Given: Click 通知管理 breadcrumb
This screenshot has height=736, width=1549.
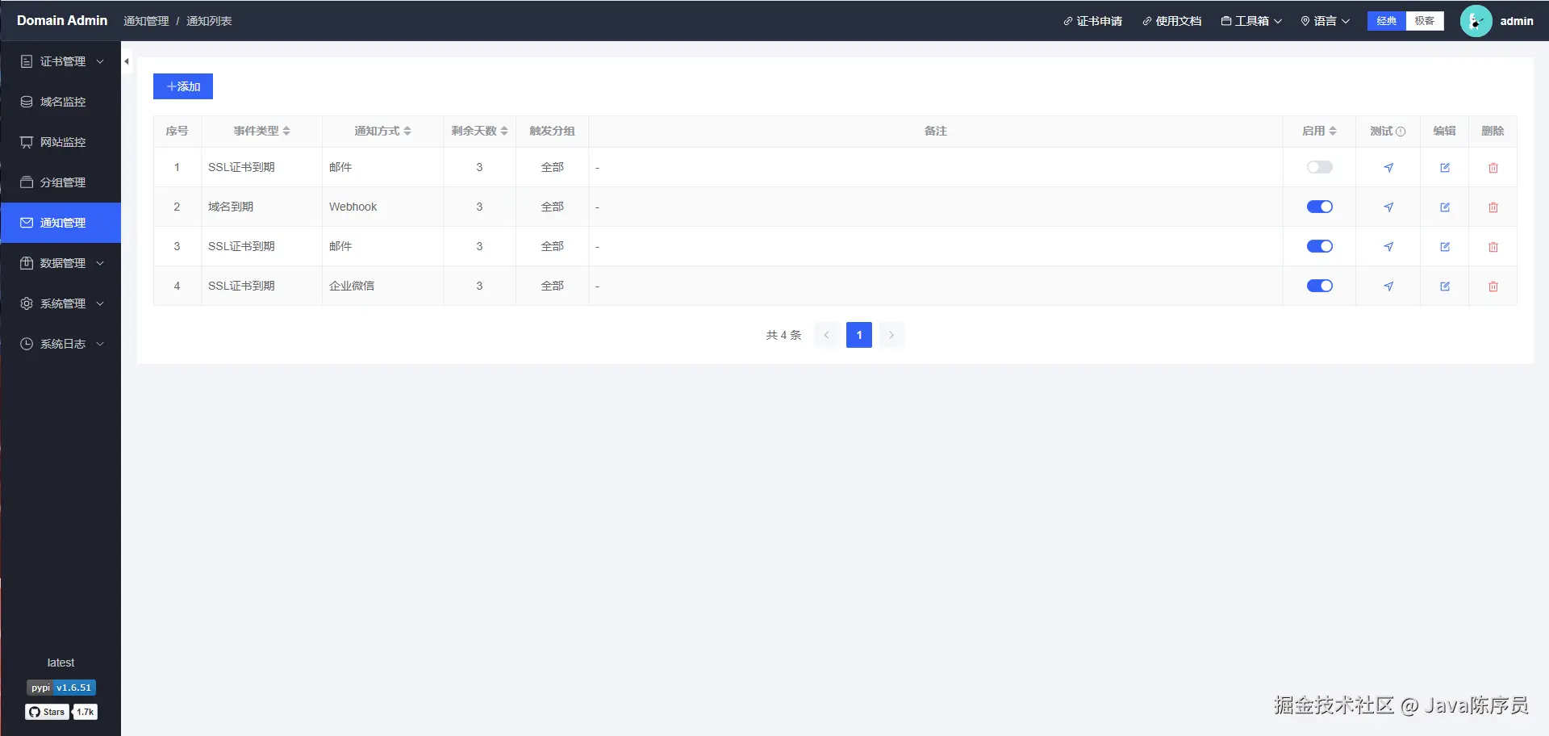Looking at the screenshot, I should tap(146, 21).
